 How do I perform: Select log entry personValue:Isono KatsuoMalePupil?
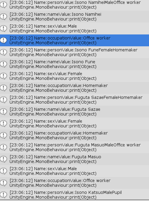point(74,194)
